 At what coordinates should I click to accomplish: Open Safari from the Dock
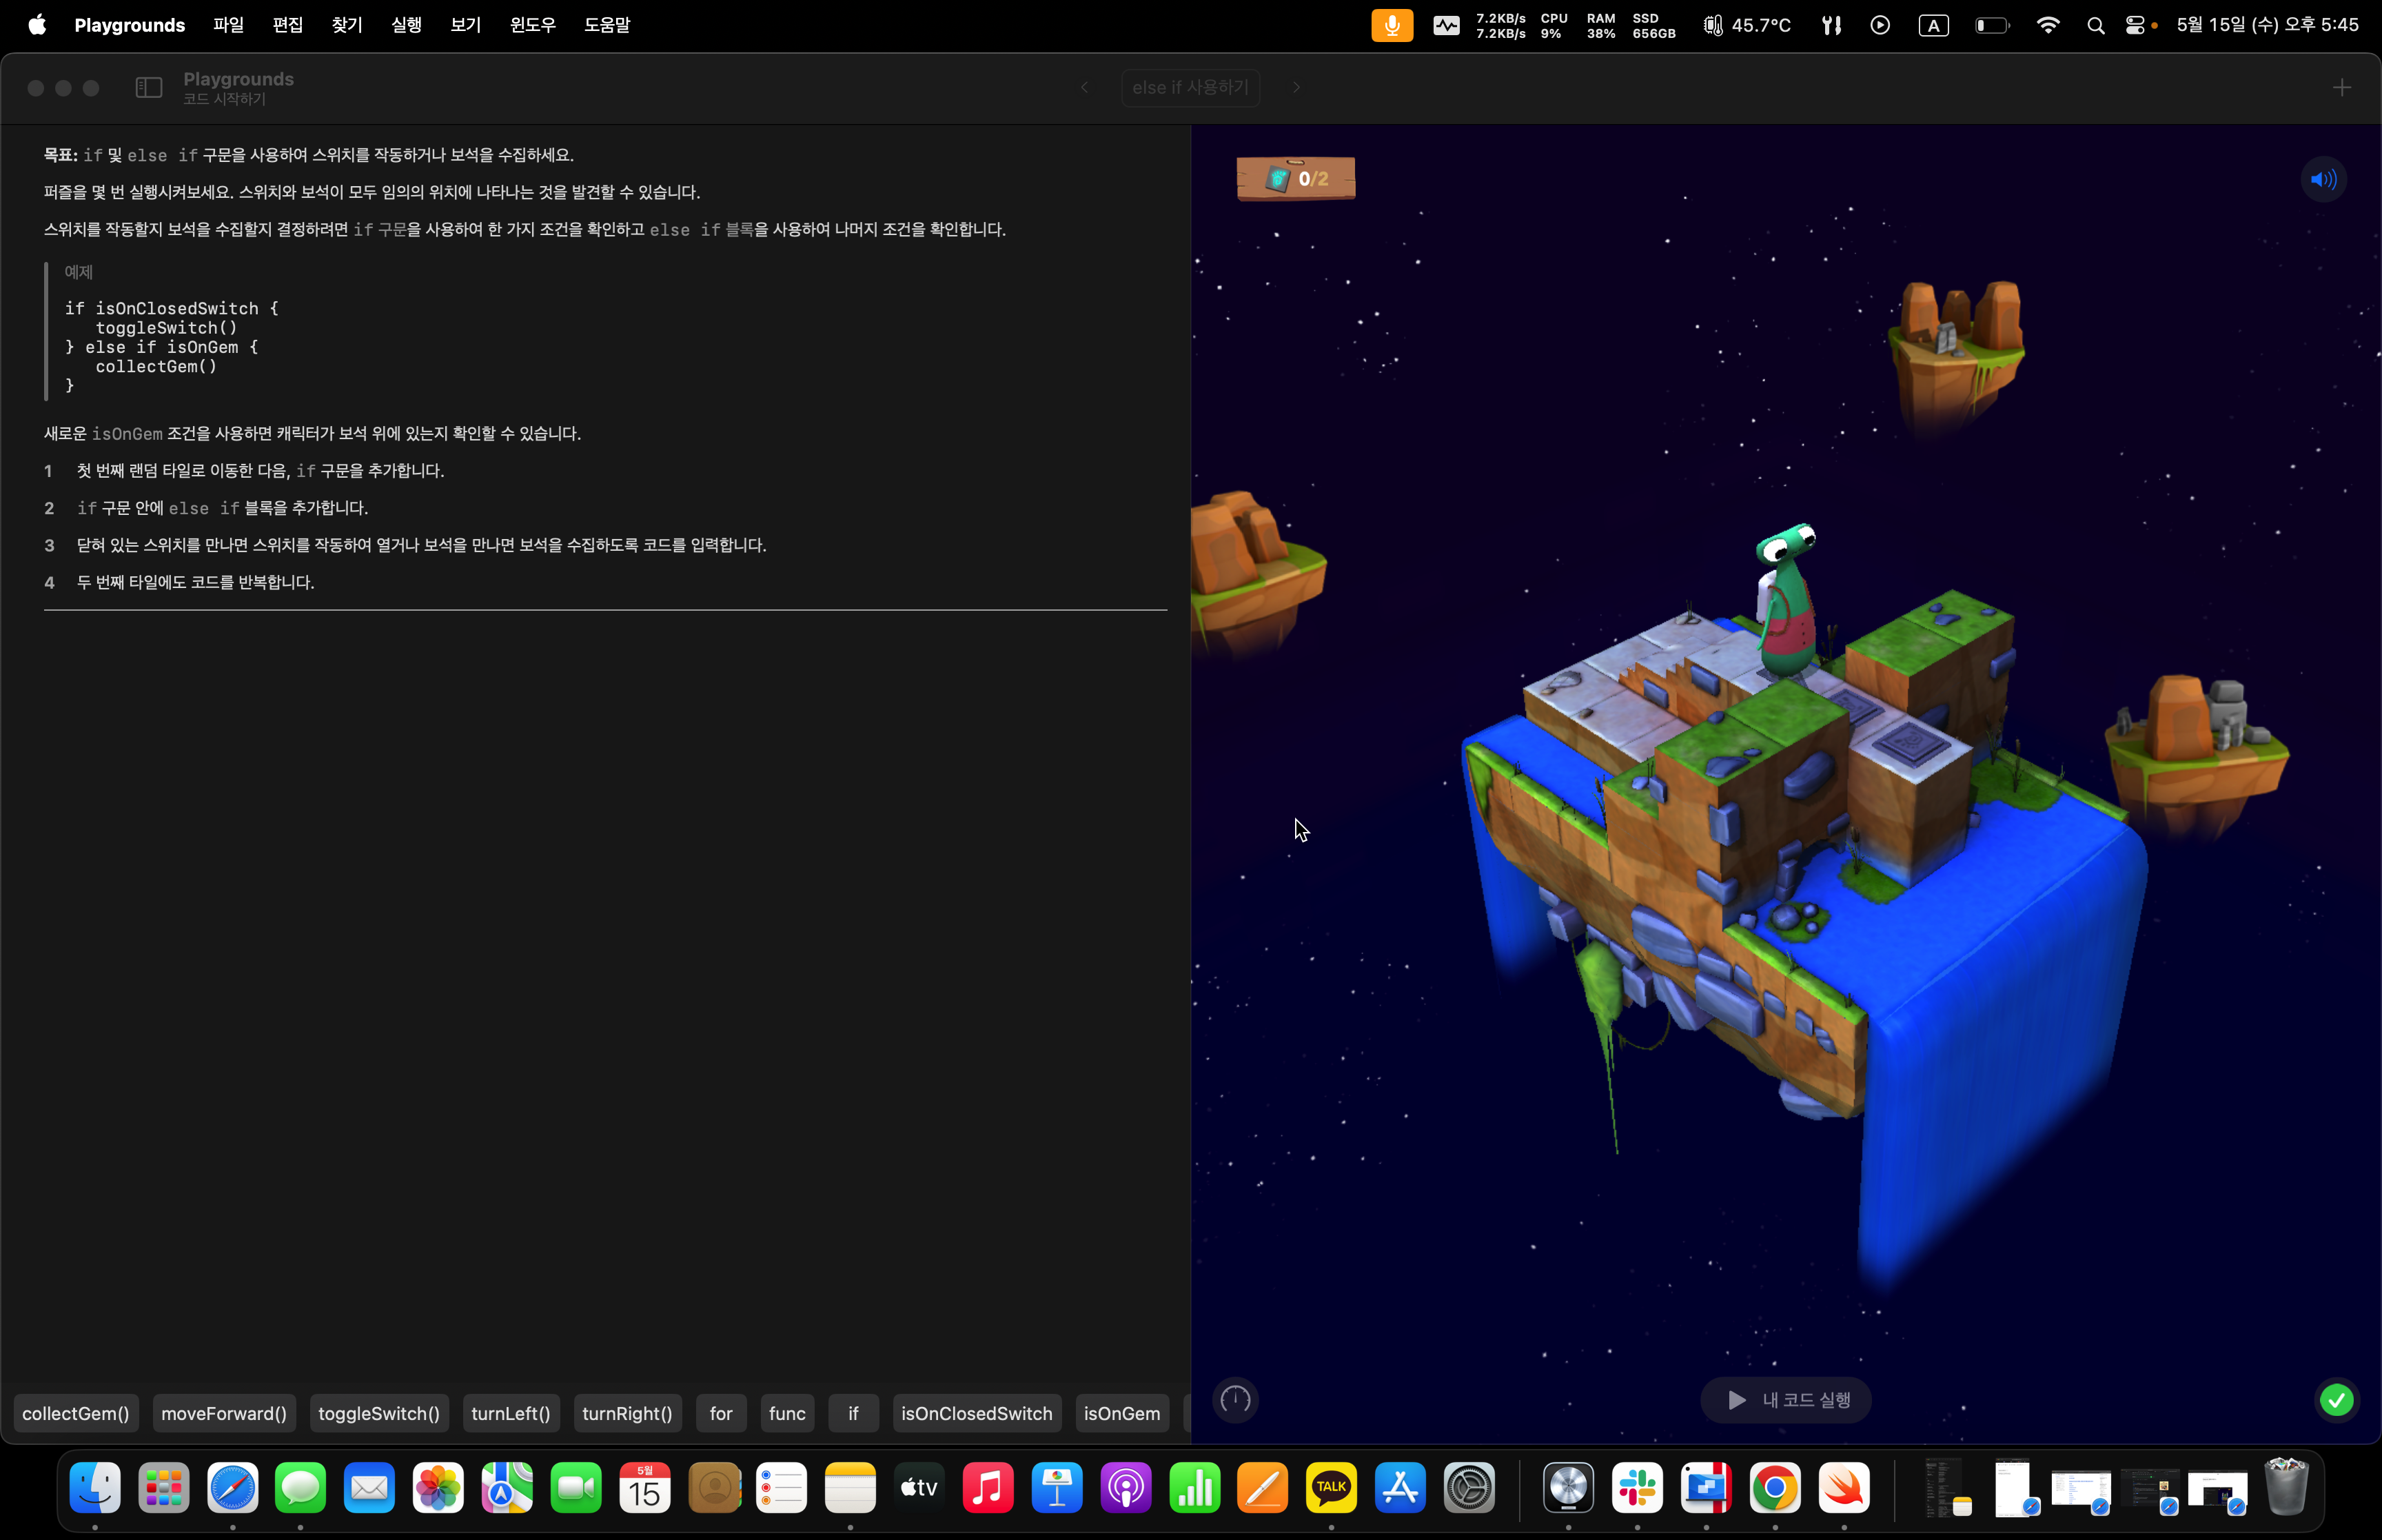233,1488
